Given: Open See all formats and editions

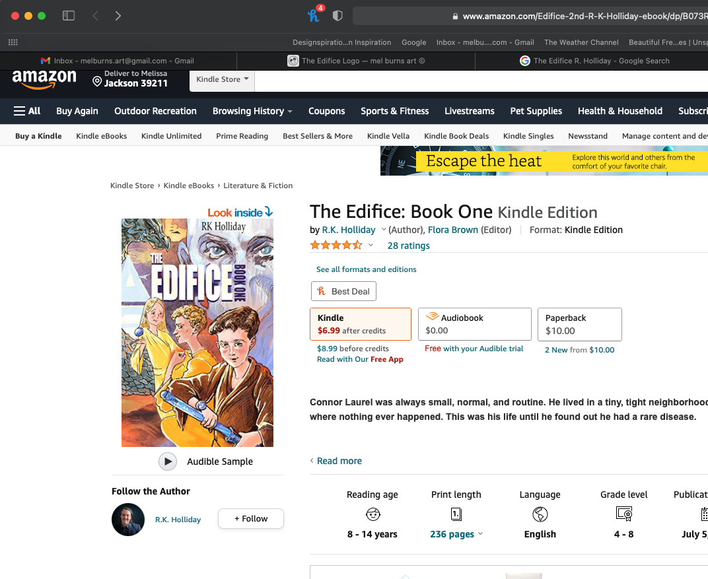Looking at the screenshot, I should [x=366, y=269].
